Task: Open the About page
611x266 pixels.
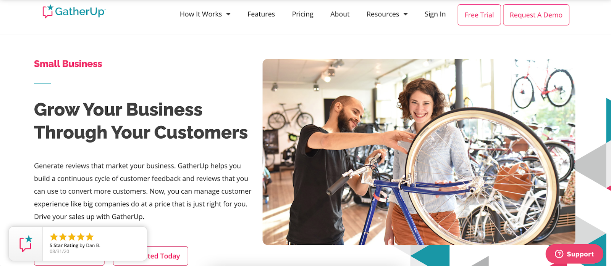Action: [340, 14]
